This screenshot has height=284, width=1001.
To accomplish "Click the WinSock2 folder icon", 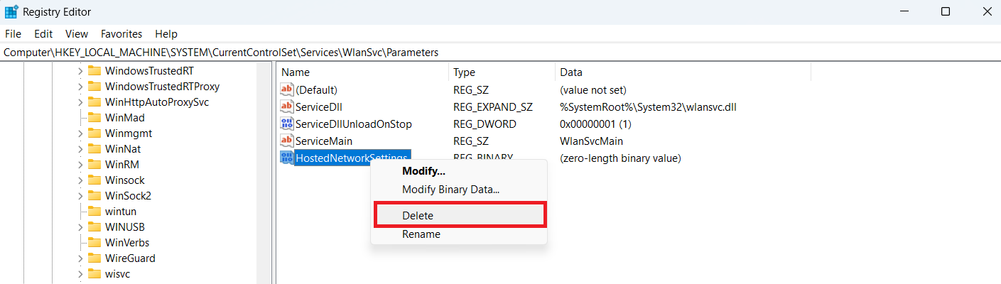I will point(94,196).
